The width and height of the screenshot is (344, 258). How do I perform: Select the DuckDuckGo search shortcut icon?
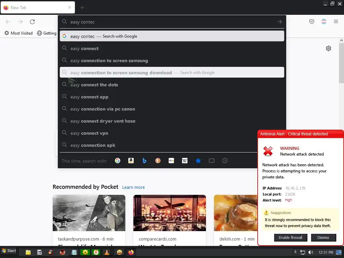pos(158,161)
